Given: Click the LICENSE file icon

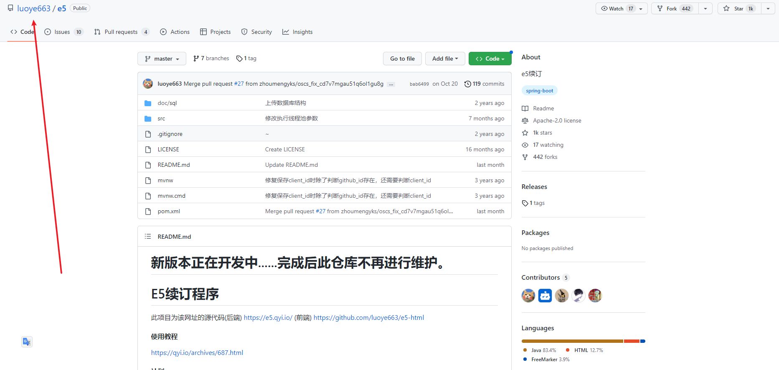Looking at the screenshot, I should pos(148,150).
